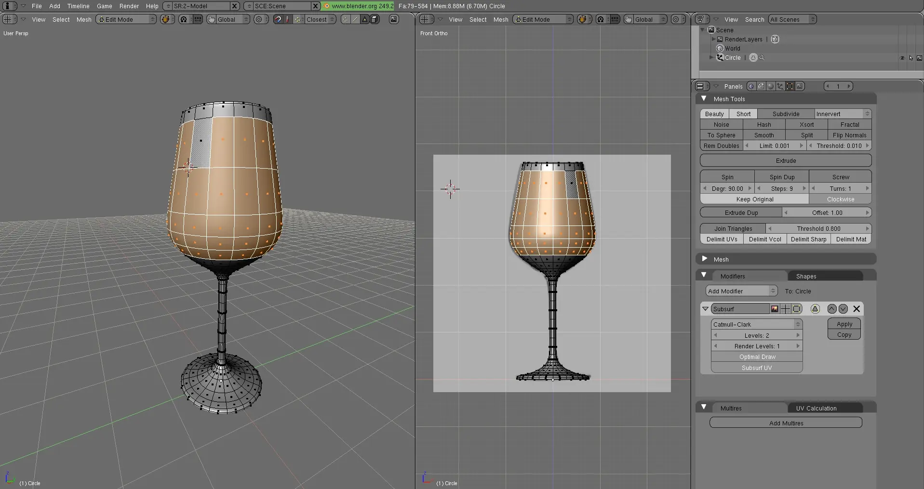Click the Levels: 2 subdivision field
The image size is (924, 489).
coord(756,335)
